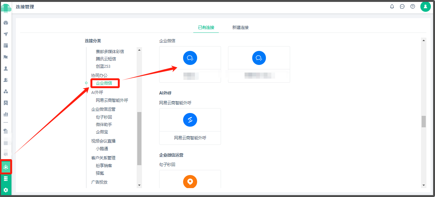Select green 企业微信 item in category list

click(104, 83)
